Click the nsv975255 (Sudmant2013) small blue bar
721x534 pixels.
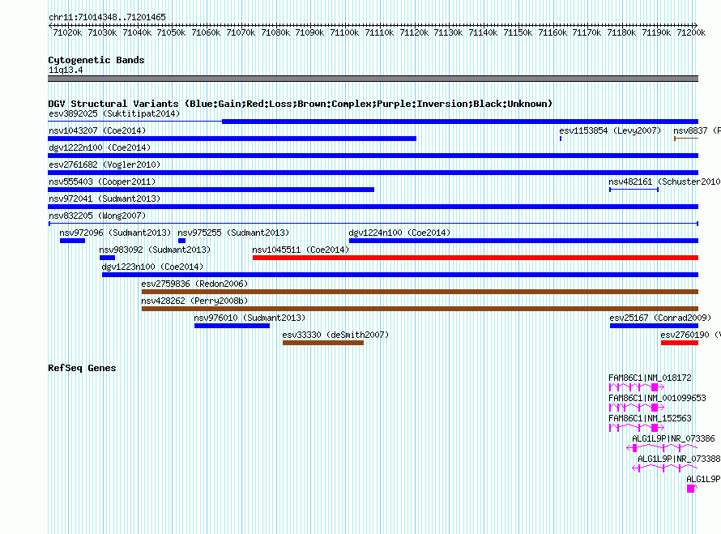pos(181,241)
